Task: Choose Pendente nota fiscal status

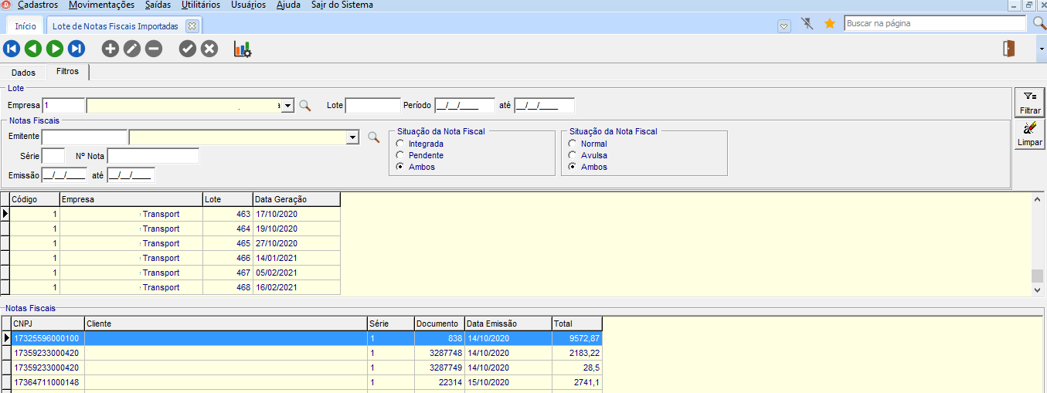Action: (x=400, y=155)
